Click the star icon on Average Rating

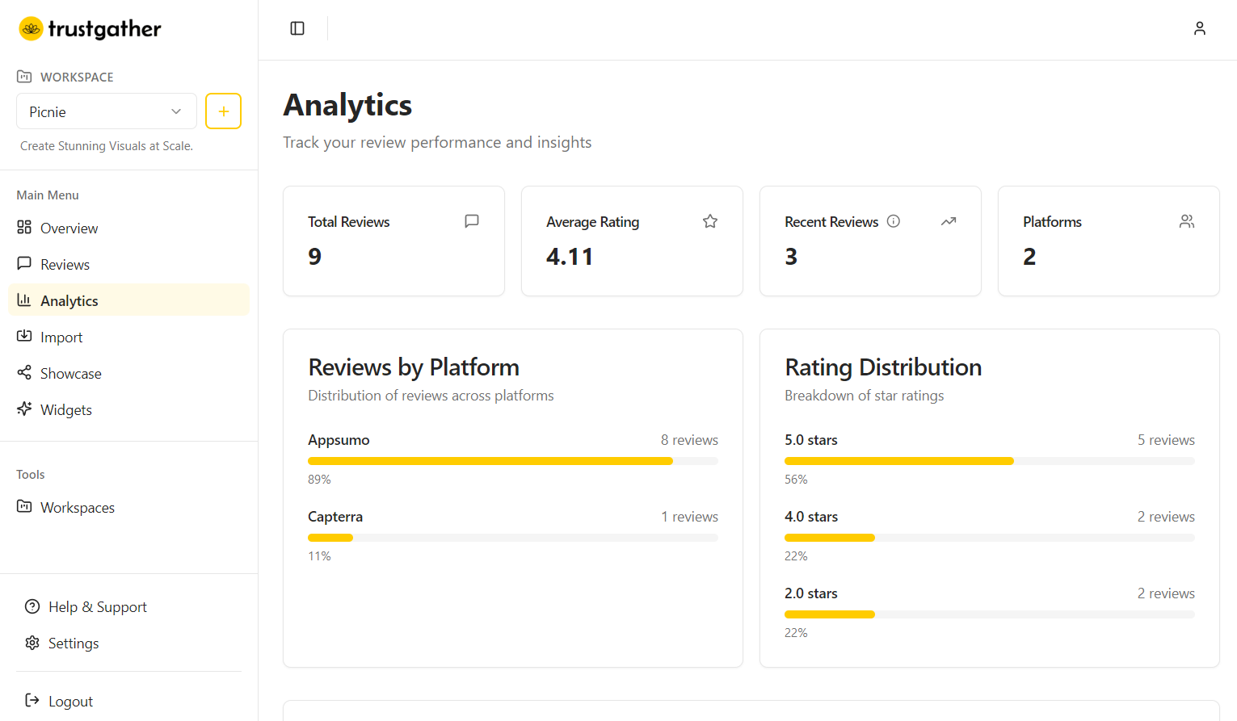pyautogui.click(x=709, y=221)
